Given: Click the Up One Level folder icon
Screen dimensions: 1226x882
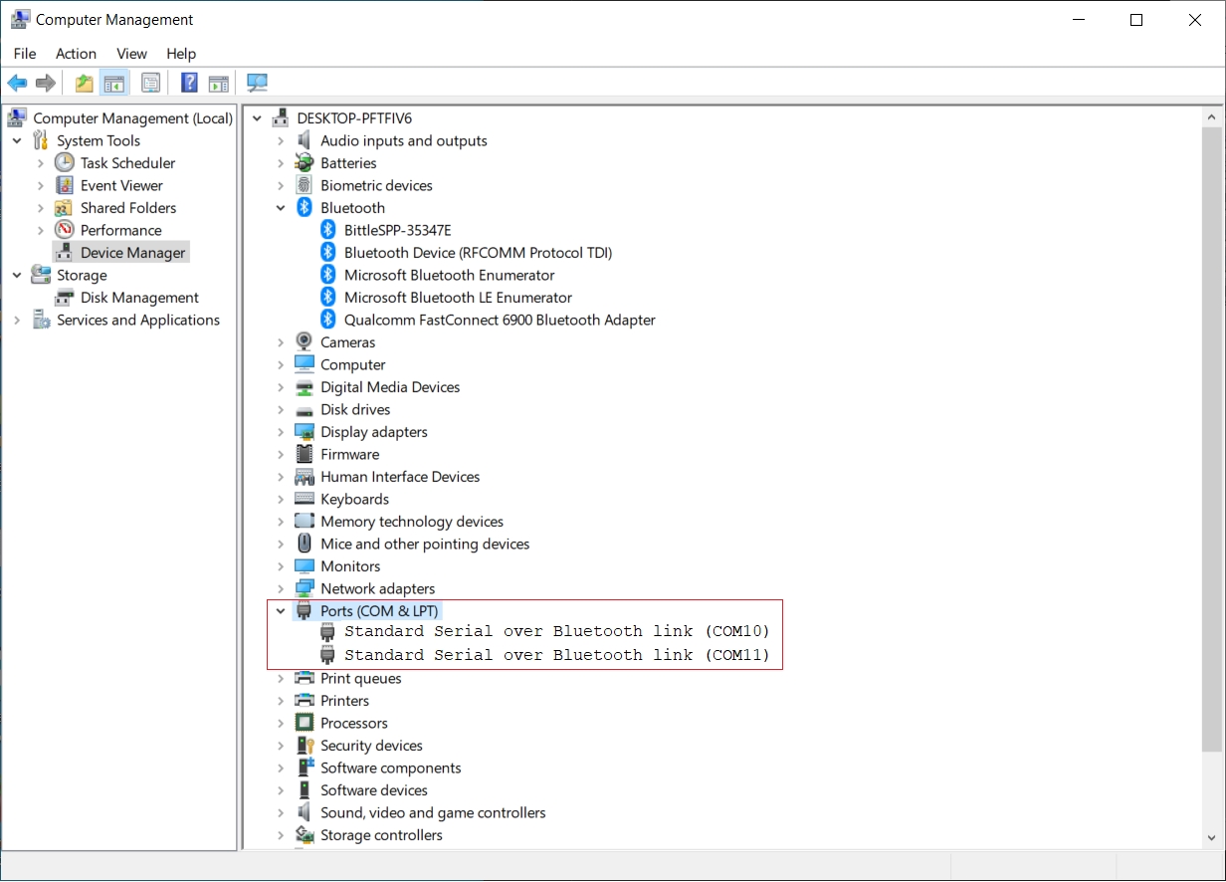Looking at the screenshot, I should (85, 83).
